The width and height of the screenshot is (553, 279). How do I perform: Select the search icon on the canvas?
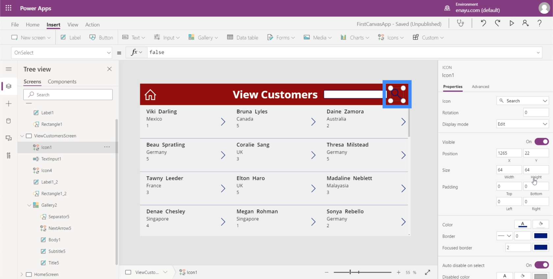(397, 94)
